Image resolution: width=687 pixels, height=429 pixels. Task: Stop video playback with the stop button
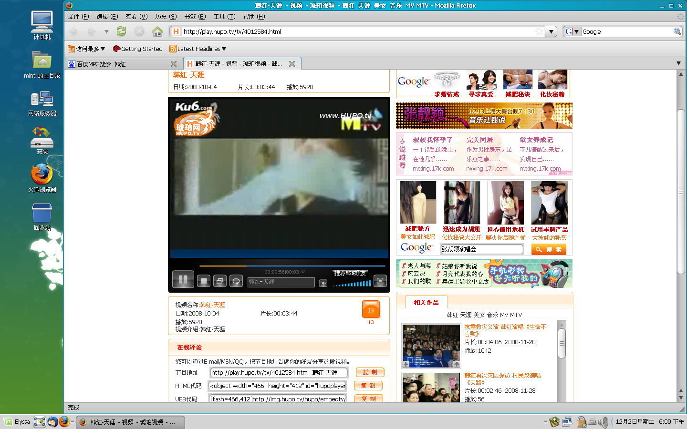(x=204, y=281)
